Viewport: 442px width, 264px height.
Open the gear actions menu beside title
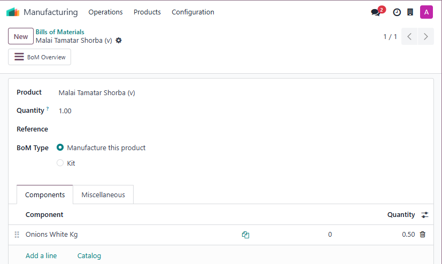pyautogui.click(x=119, y=41)
